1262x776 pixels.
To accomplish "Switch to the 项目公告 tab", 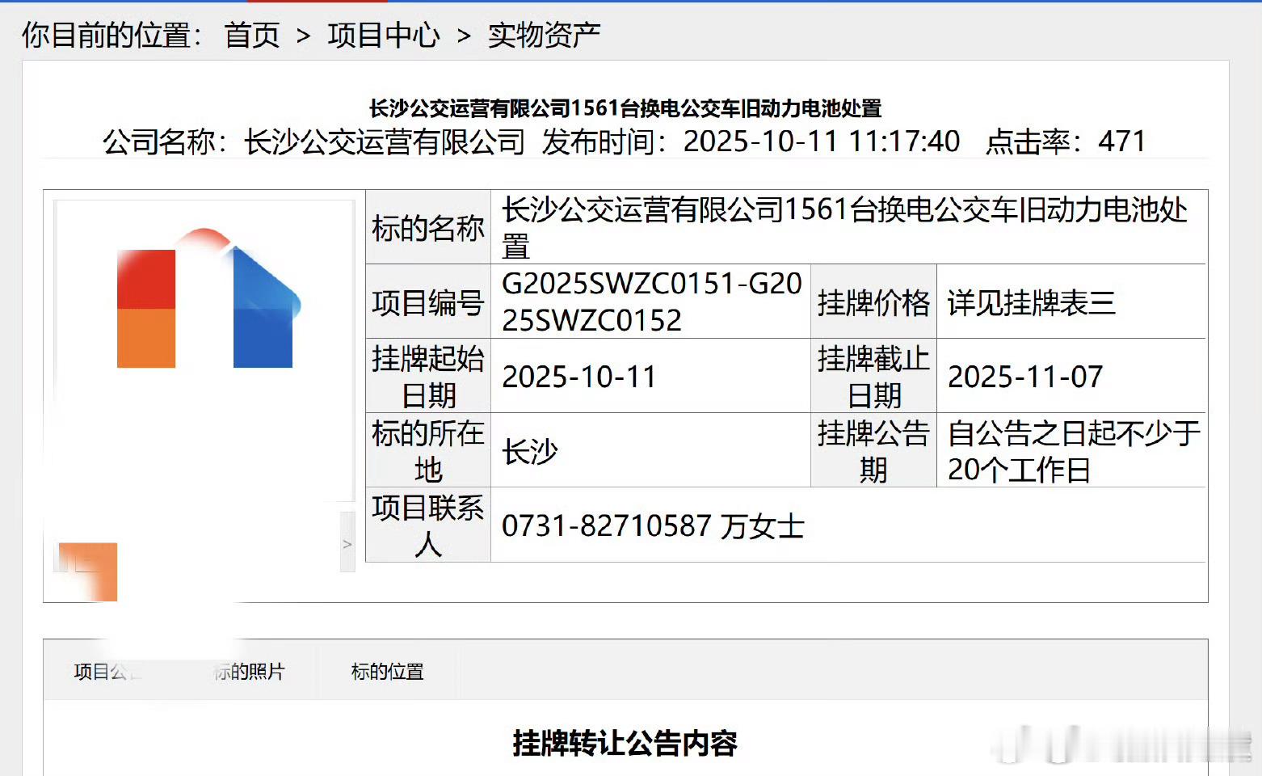I will [107, 672].
